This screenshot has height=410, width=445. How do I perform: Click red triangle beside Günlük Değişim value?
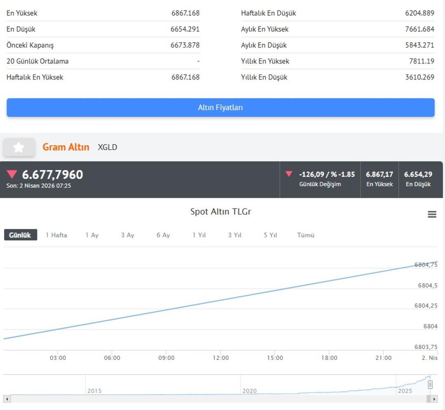[x=289, y=174]
